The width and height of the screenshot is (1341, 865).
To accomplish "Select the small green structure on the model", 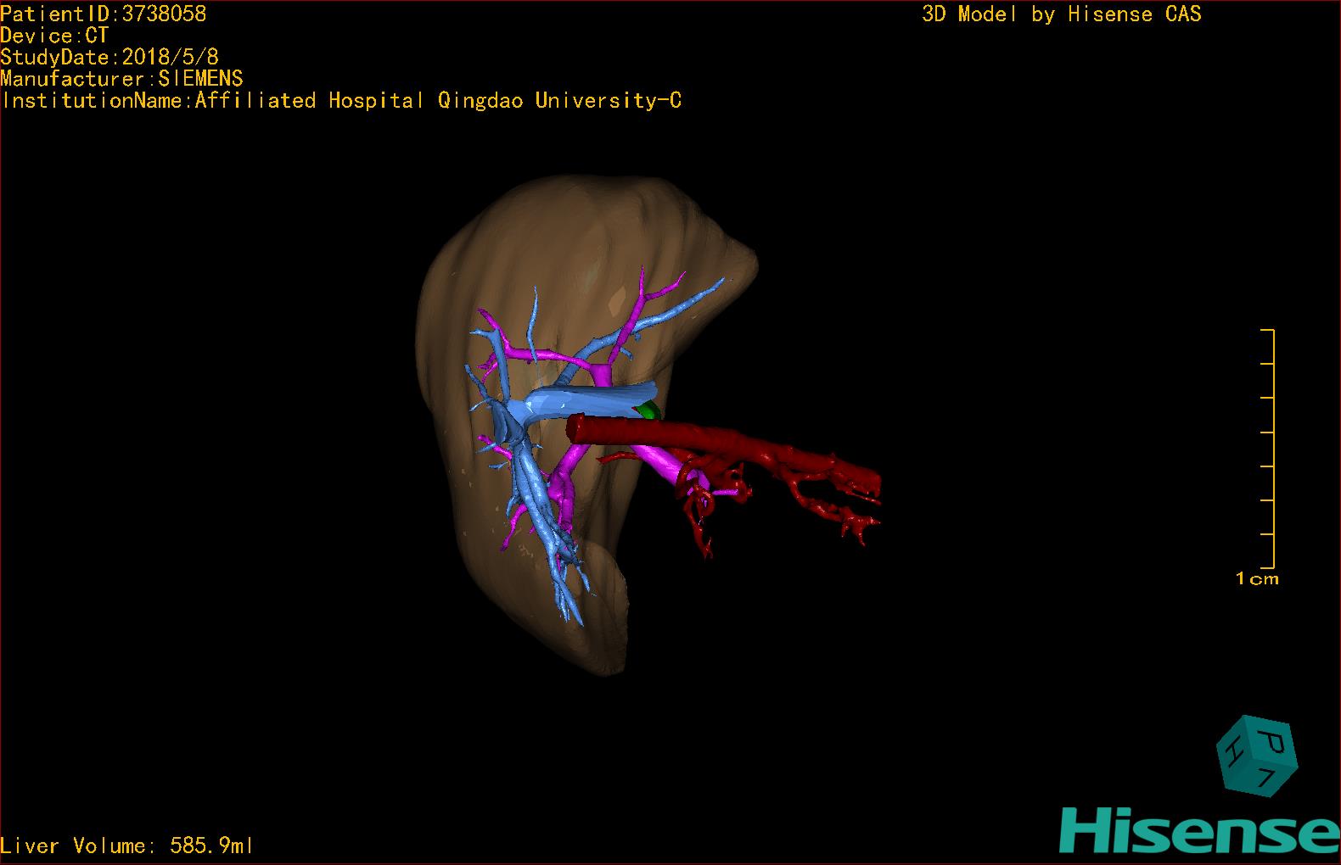I will (x=649, y=410).
